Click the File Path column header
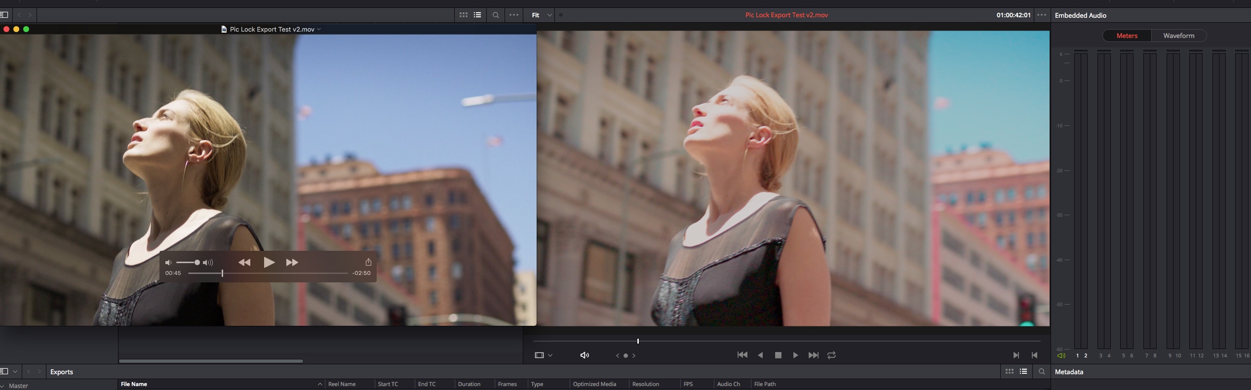The height and width of the screenshot is (390, 1251). point(765,384)
